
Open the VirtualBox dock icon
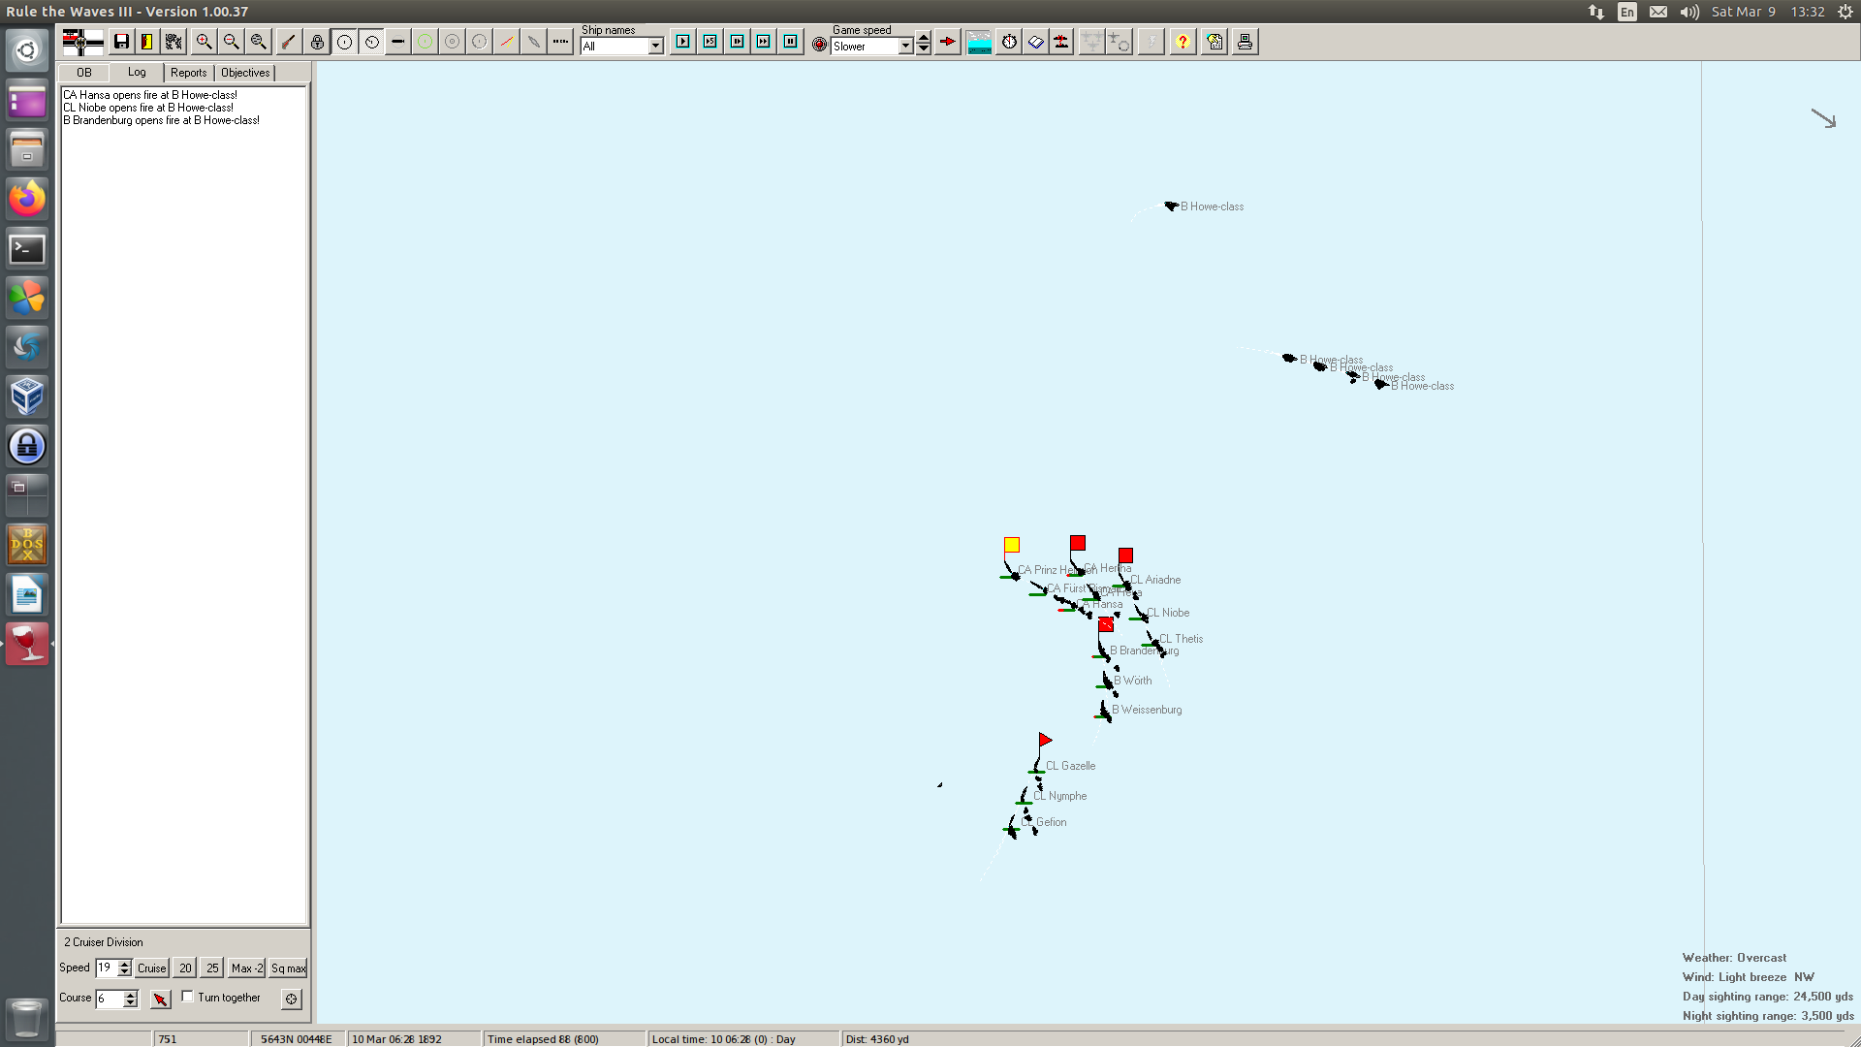[x=27, y=397]
